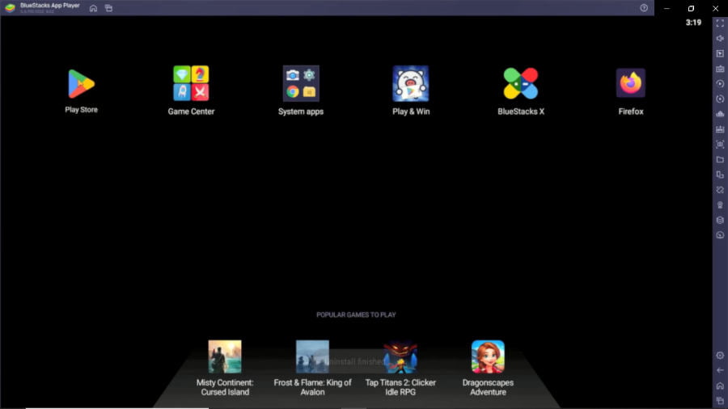
Task: Toggle eco mode bulb icon in sidebar
Action: click(720, 205)
